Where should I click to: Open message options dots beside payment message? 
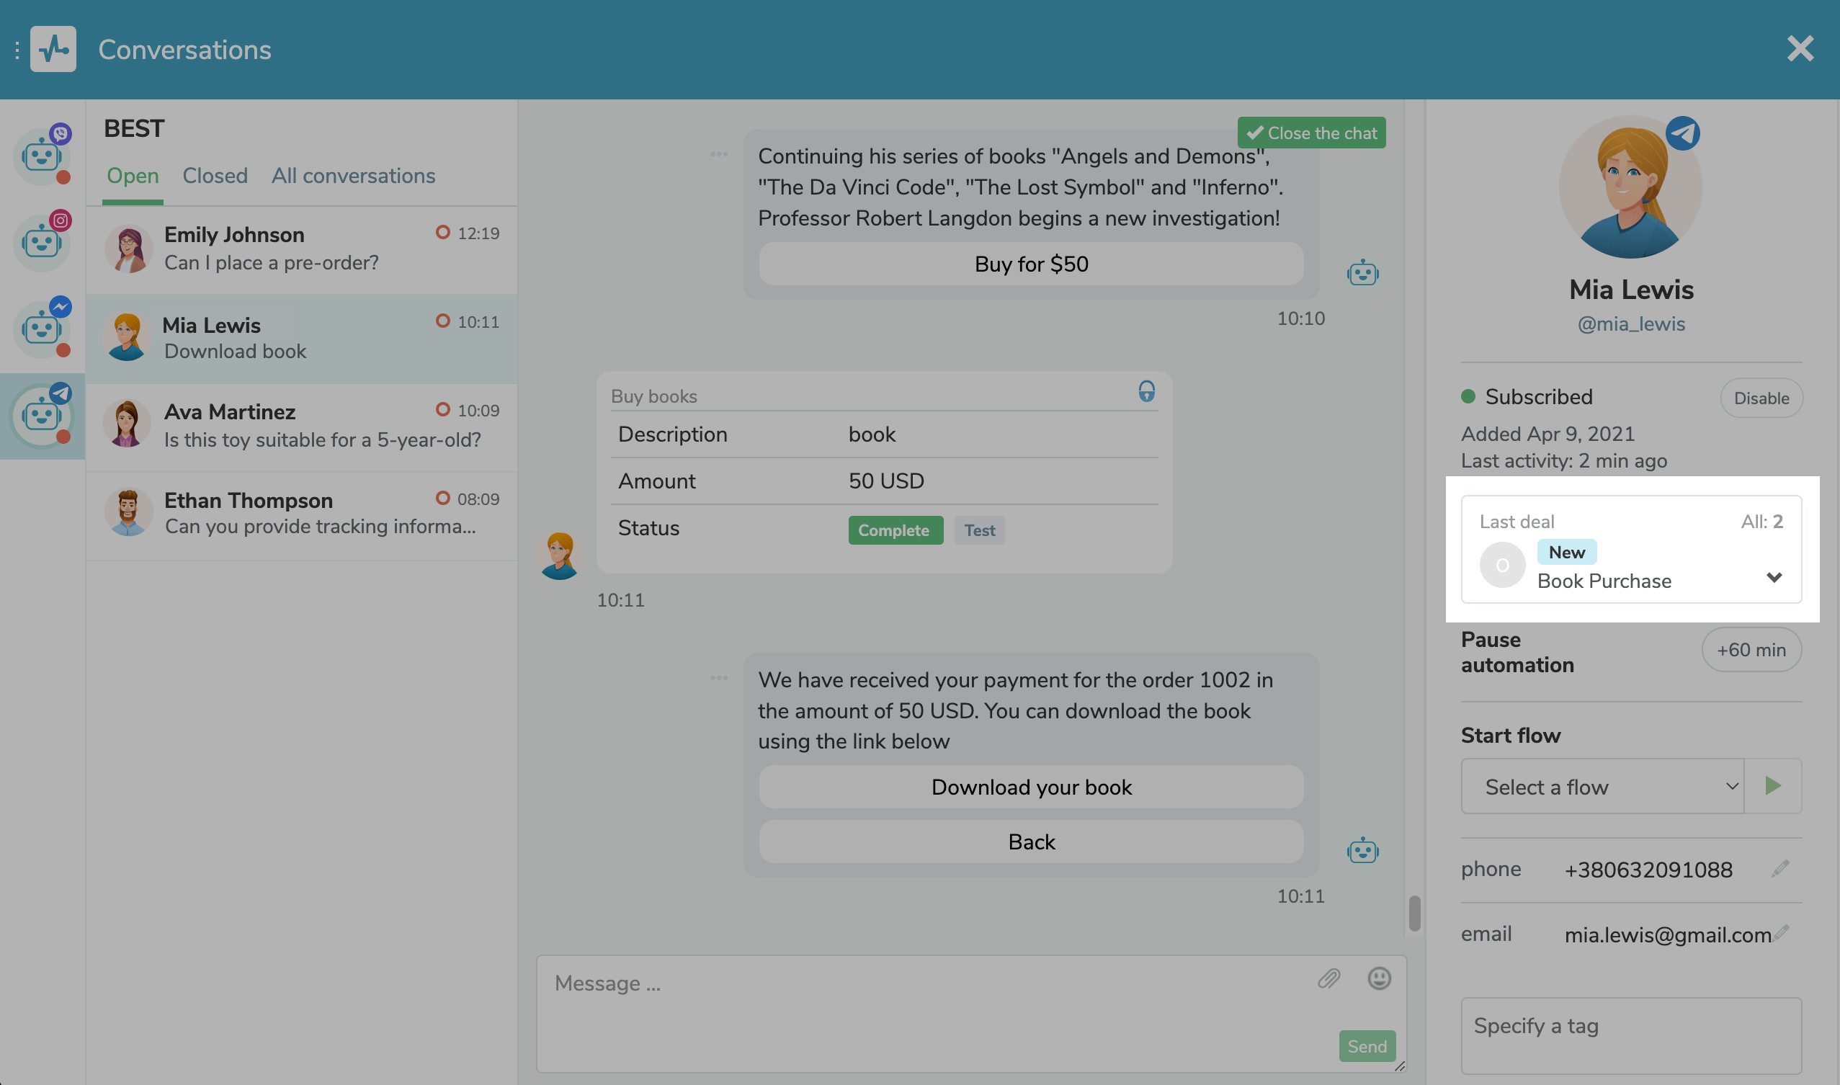point(718,678)
